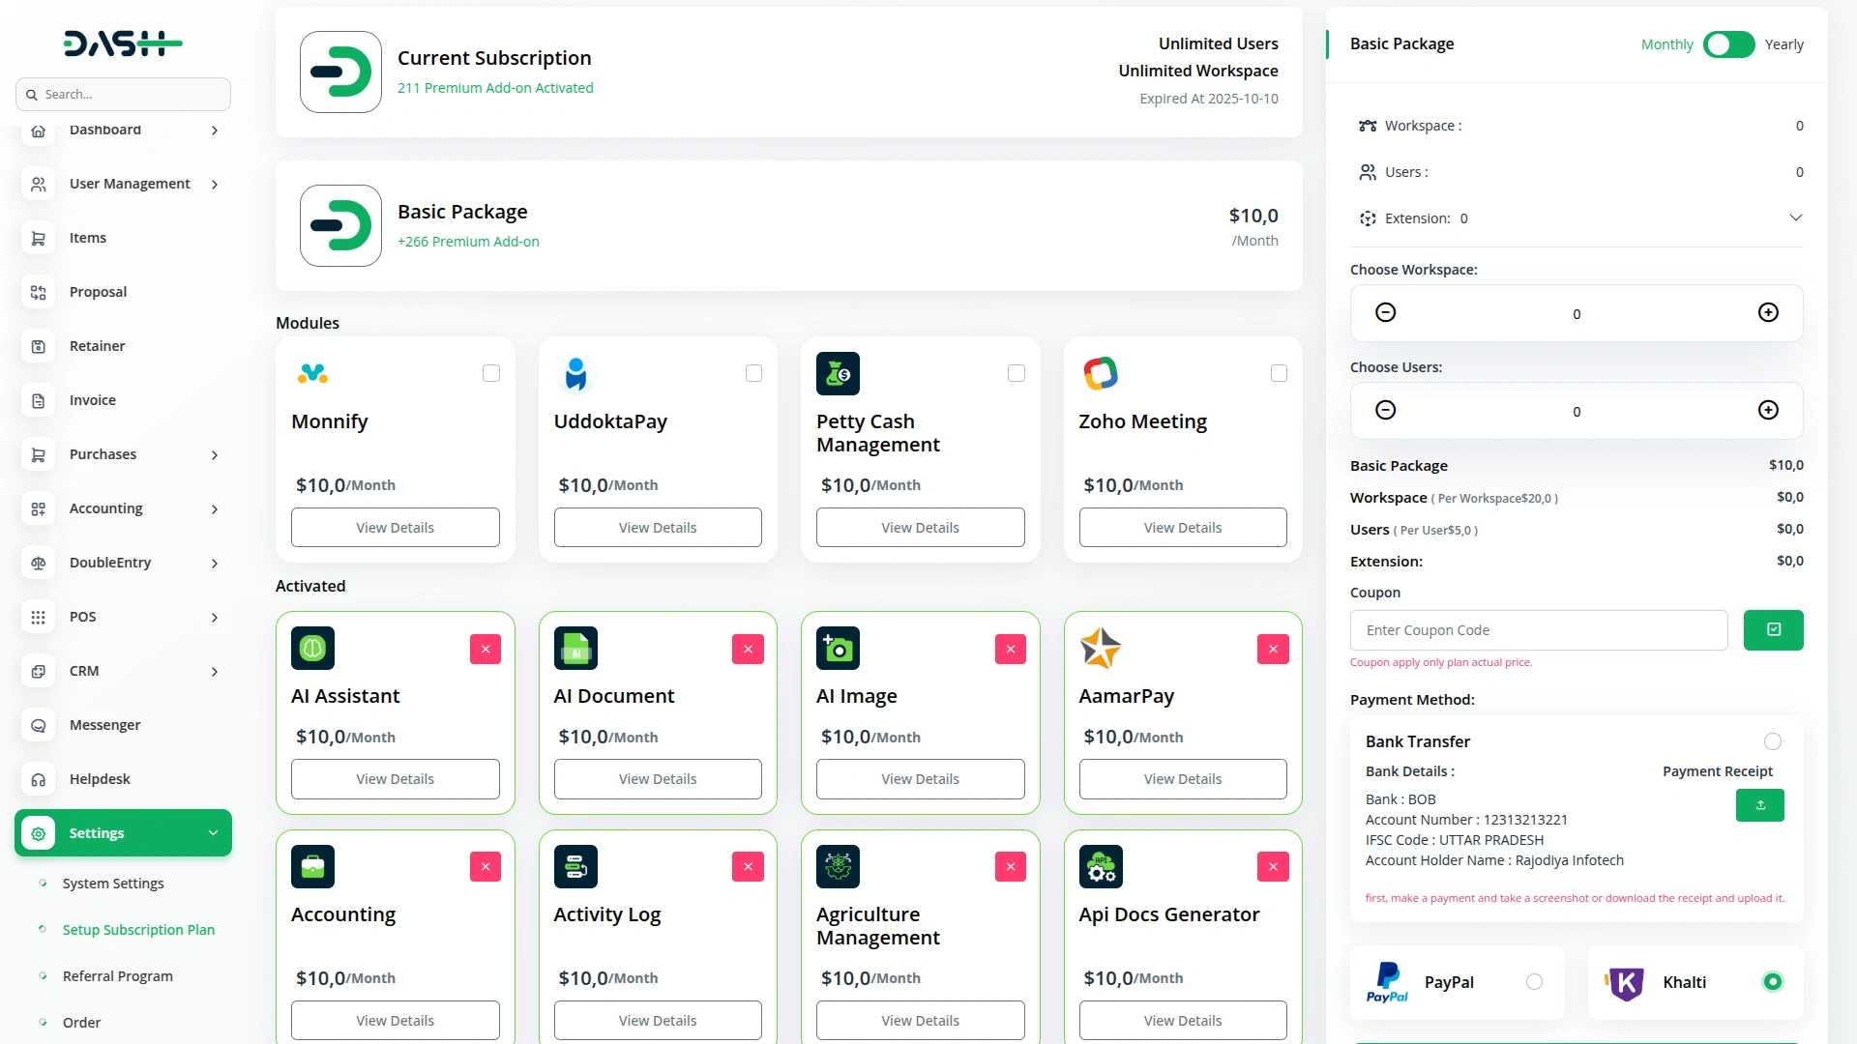Open the Invoice sidebar menu item
This screenshot has height=1044, width=1857.
(93, 400)
